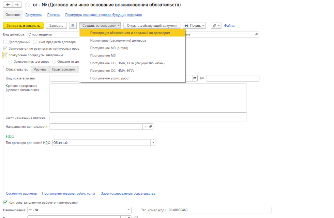Open the linked item beside top-right field
This screenshot has height=218, width=334.
tap(256, 34)
